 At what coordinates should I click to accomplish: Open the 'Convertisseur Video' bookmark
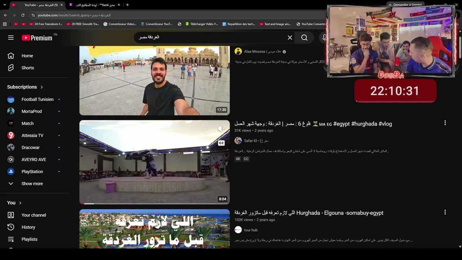pyautogui.click(x=120, y=24)
